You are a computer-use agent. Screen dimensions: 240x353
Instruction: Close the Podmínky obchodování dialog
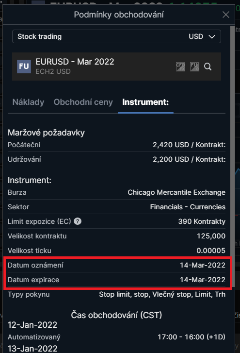(x=225, y=15)
